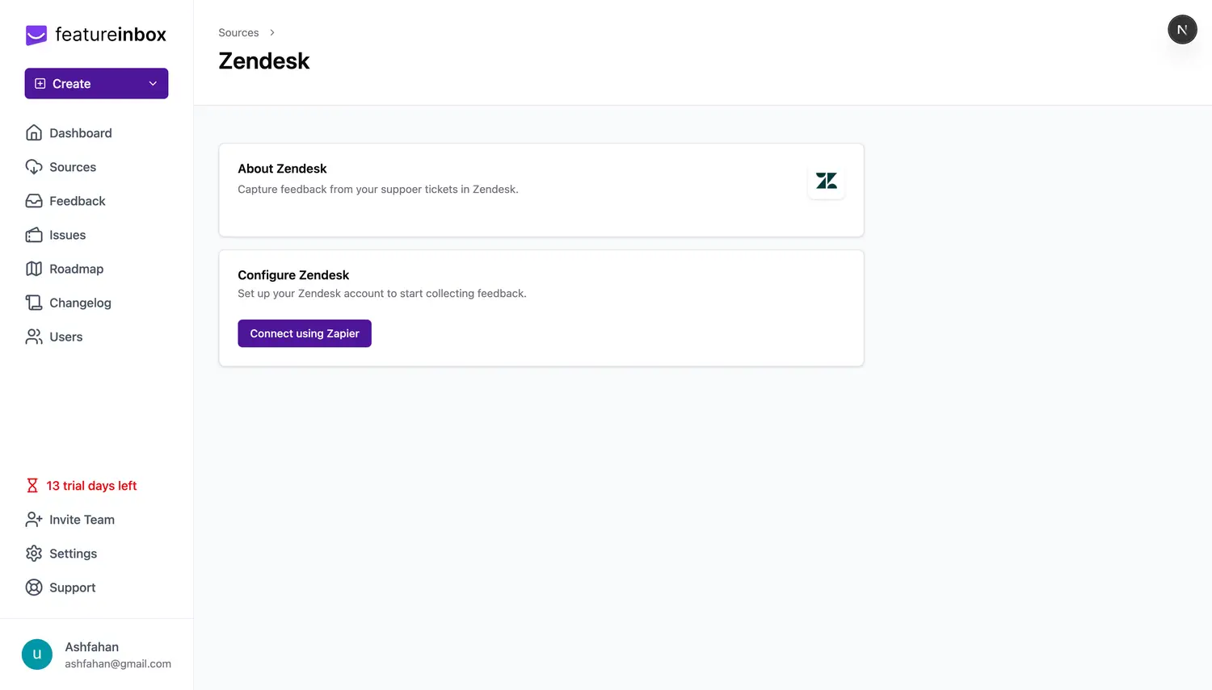Click the featureinbox logo icon

pyautogui.click(x=36, y=35)
